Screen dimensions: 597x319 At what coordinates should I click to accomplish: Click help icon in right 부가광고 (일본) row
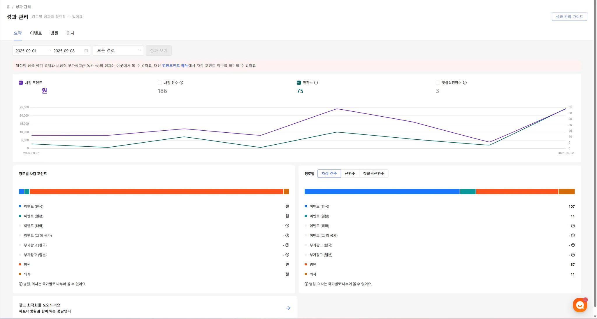click(573, 255)
